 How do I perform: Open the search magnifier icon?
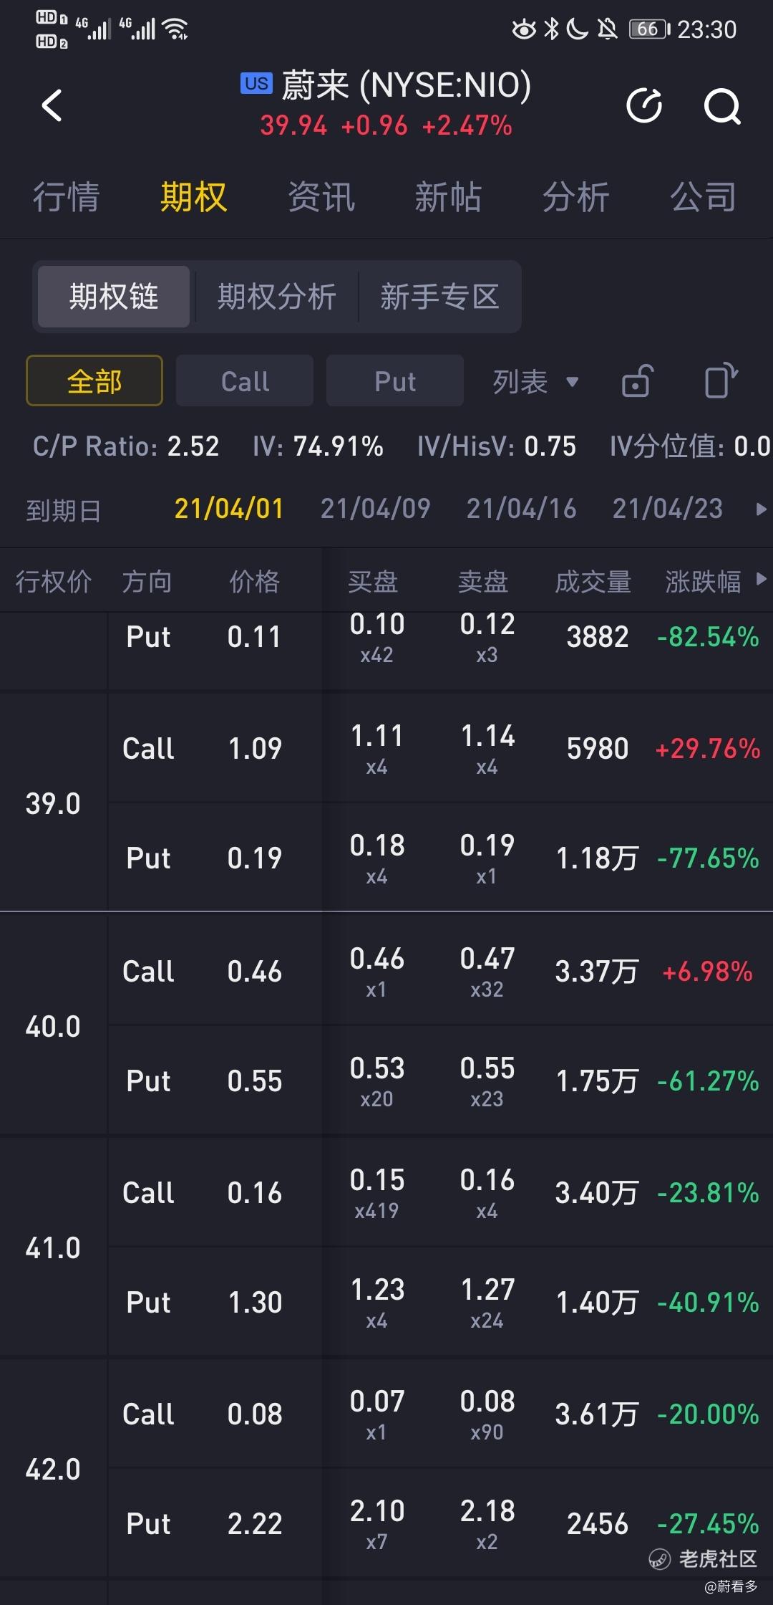(x=722, y=107)
